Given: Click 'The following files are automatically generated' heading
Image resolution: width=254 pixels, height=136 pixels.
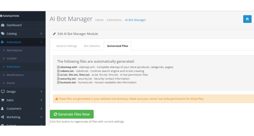Looking at the screenshot, I should tap(96, 62).
